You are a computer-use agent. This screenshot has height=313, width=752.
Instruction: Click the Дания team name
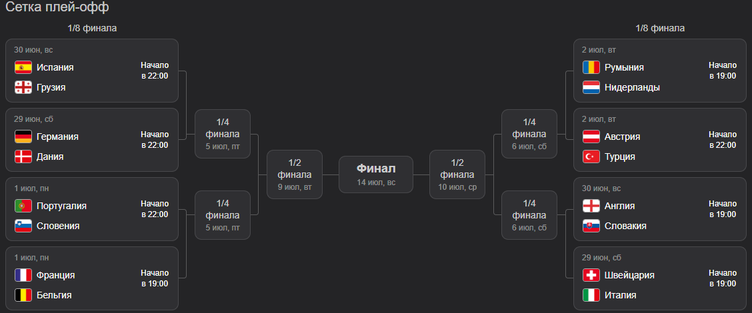50,156
